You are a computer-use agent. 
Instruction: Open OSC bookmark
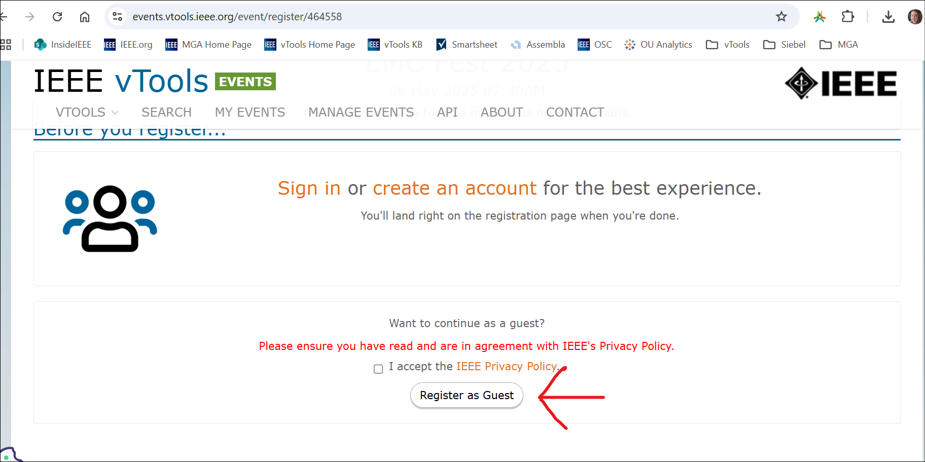(595, 45)
